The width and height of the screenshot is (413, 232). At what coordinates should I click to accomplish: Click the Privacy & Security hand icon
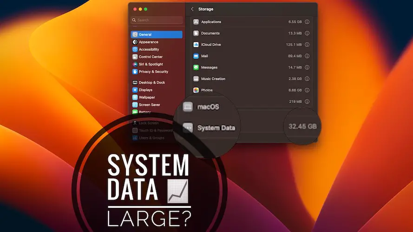click(135, 71)
